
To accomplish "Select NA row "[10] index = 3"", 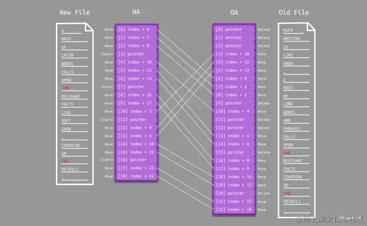I will point(136,111).
